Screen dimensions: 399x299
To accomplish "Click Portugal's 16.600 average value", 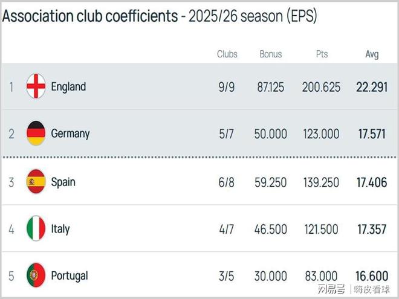I will [372, 276].
